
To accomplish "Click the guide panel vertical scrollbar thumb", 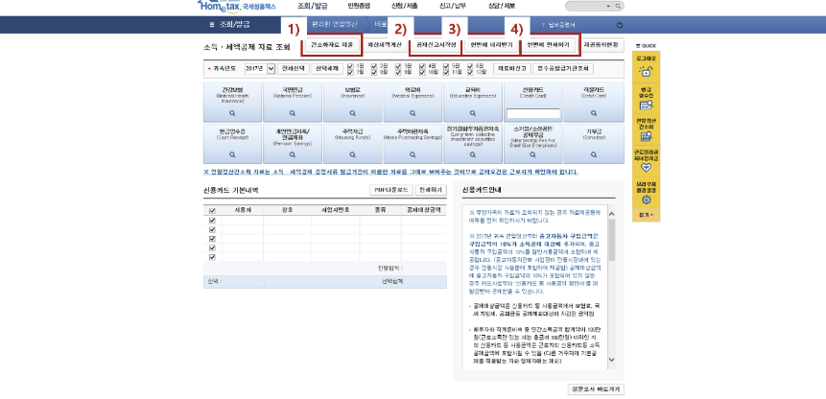I will [x=611, y=240].
